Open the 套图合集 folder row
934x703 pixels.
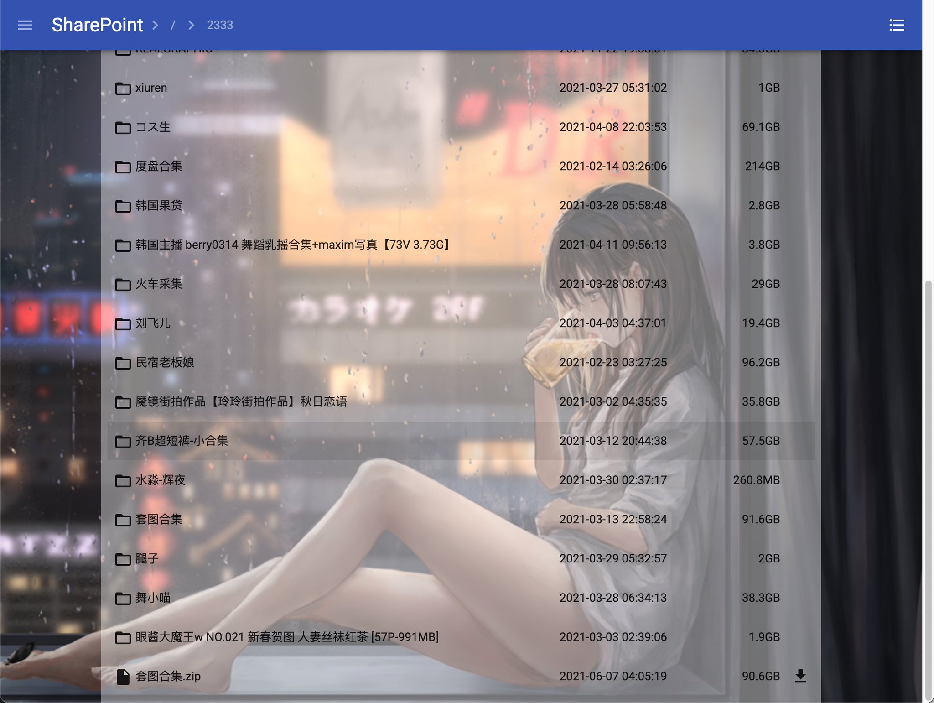pos(159,520)
